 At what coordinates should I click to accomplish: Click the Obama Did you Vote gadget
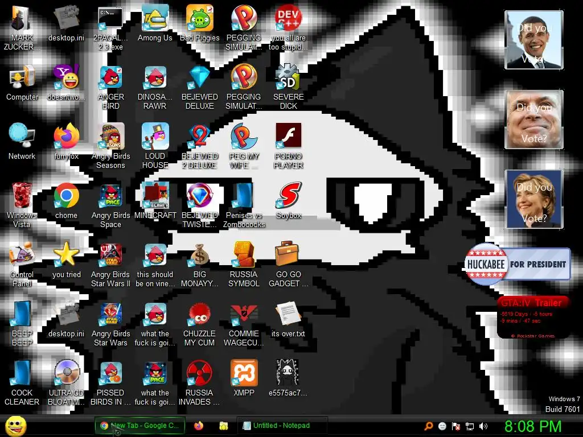(534, 40)
